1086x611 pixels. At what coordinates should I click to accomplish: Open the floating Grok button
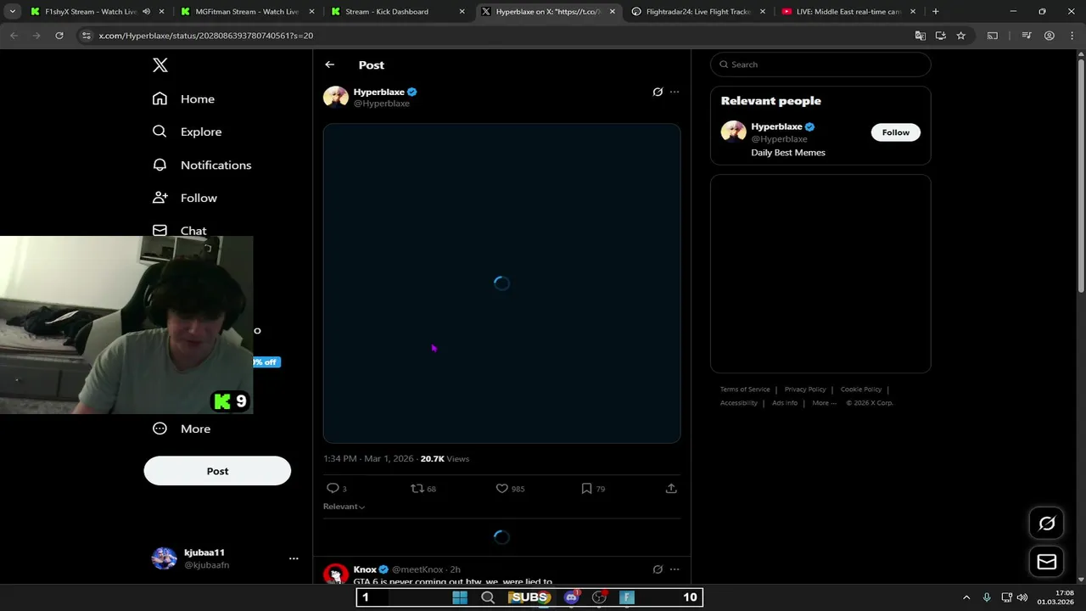pyautogui.click(x=1047, y=524)
